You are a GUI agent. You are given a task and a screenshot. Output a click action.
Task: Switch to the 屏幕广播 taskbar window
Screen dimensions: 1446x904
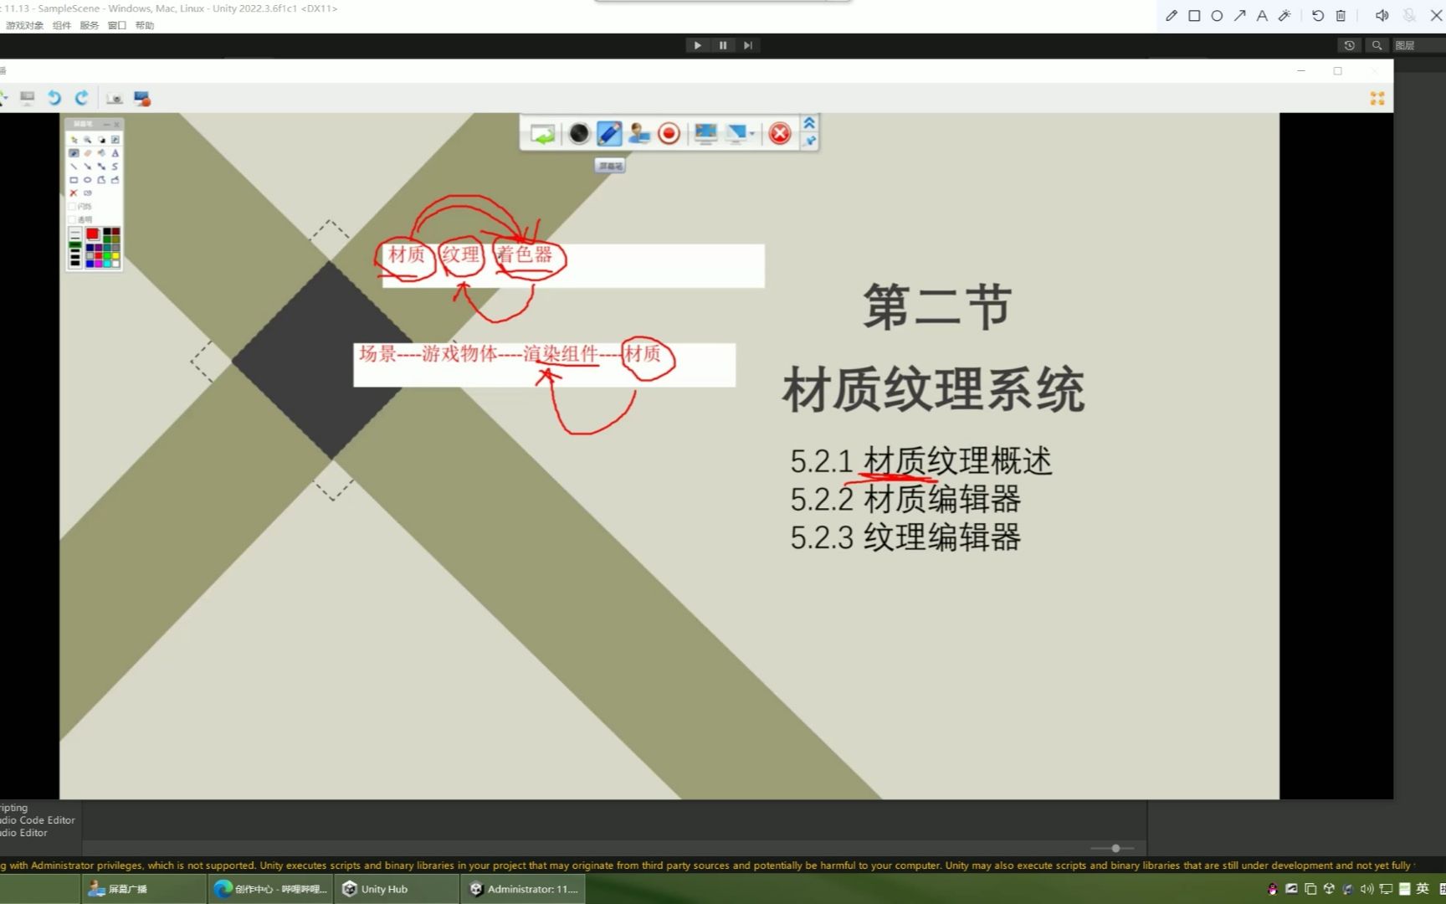144,889
